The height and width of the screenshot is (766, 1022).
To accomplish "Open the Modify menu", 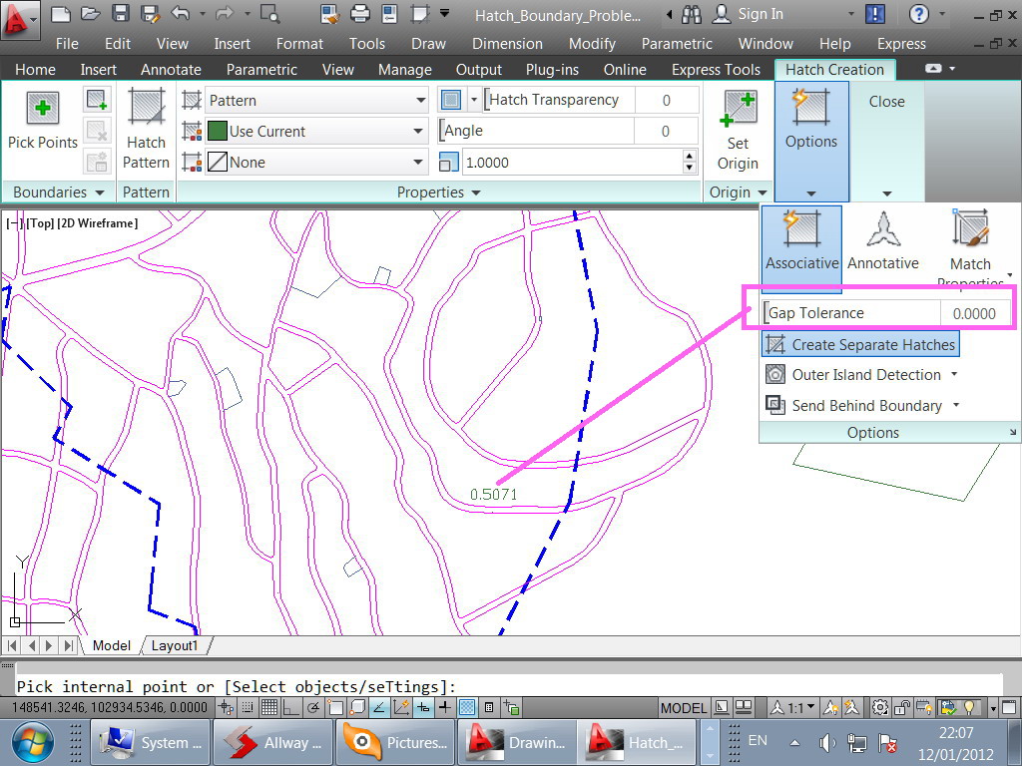I will [592, 44].
